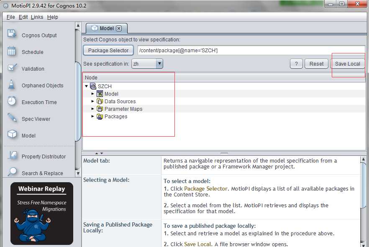Click help panel scroll down arrow

pos(363,244)
